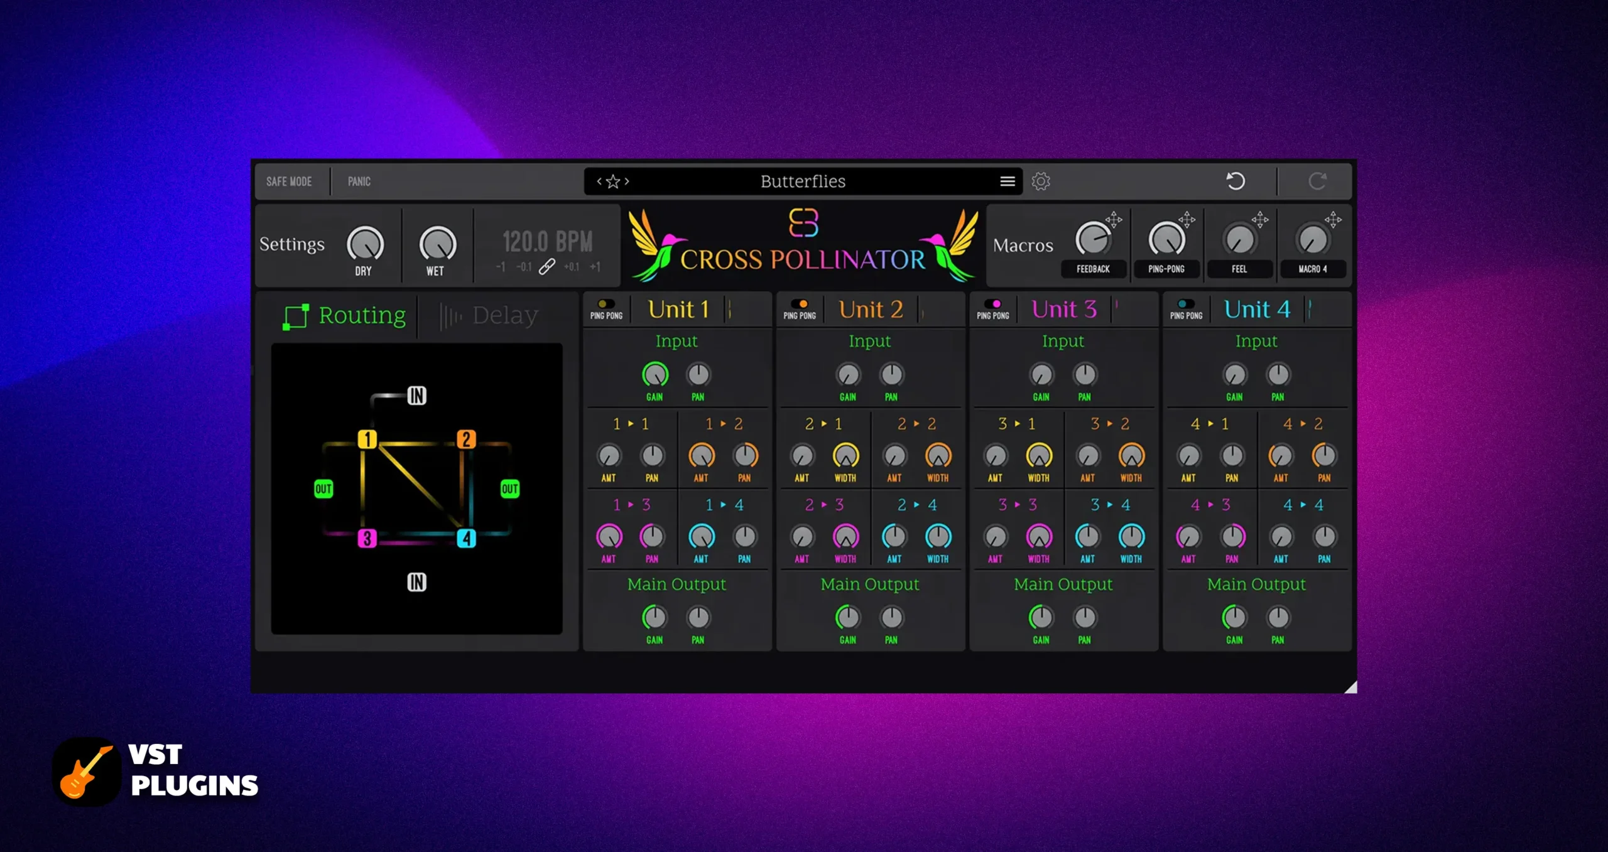Go to previous preset arrow
This screenshot has width=1608, height=852.
coord(599,181)
